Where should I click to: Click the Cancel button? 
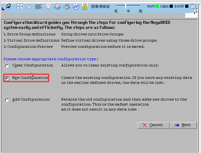click(x=153, y=125)
